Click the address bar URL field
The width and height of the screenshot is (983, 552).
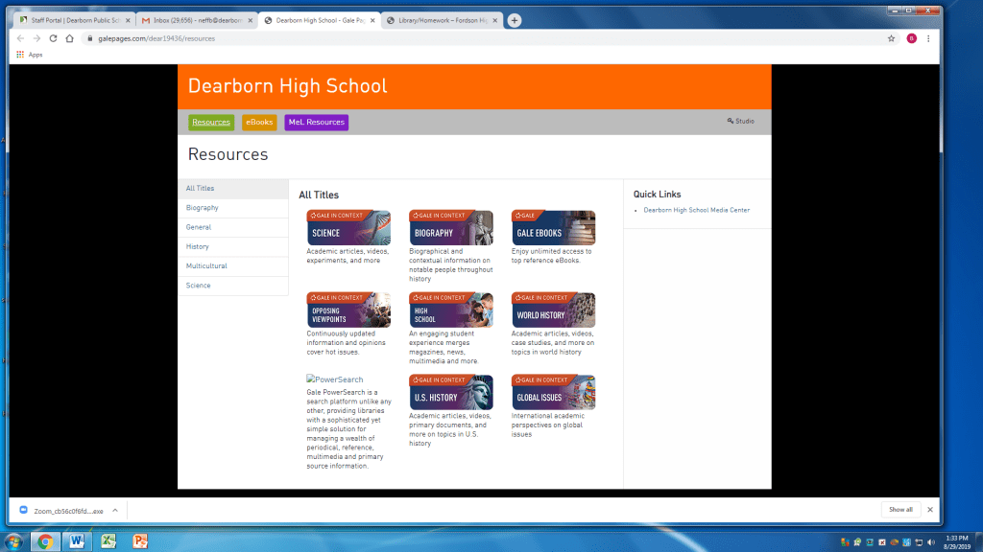tap(483, 38)
